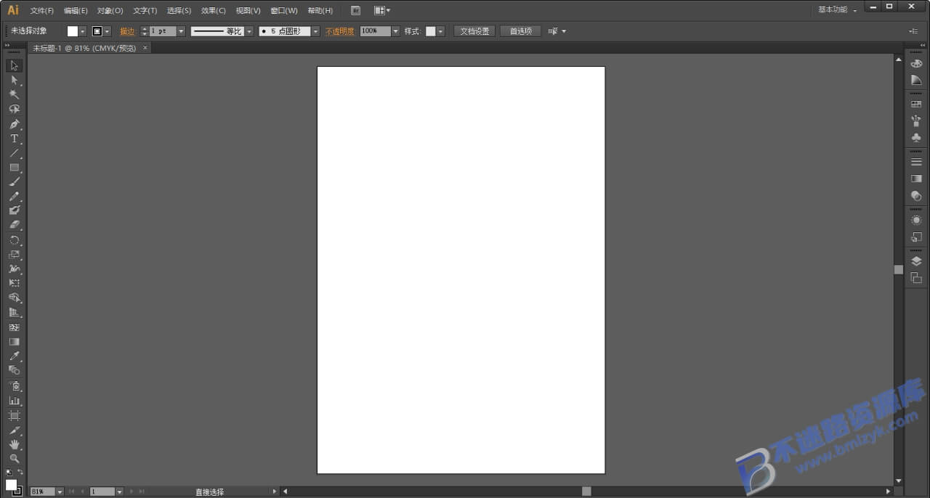Open the Gradient panel icon
The image size is (930, 498).
point(916,179)
